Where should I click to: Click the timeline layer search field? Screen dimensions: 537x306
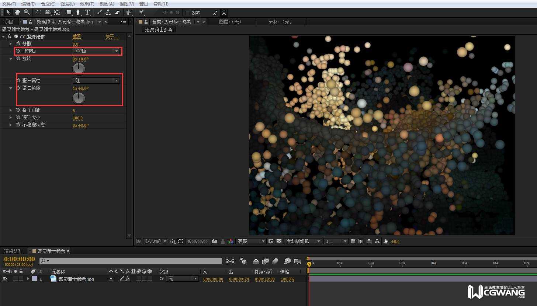point(131,261)
